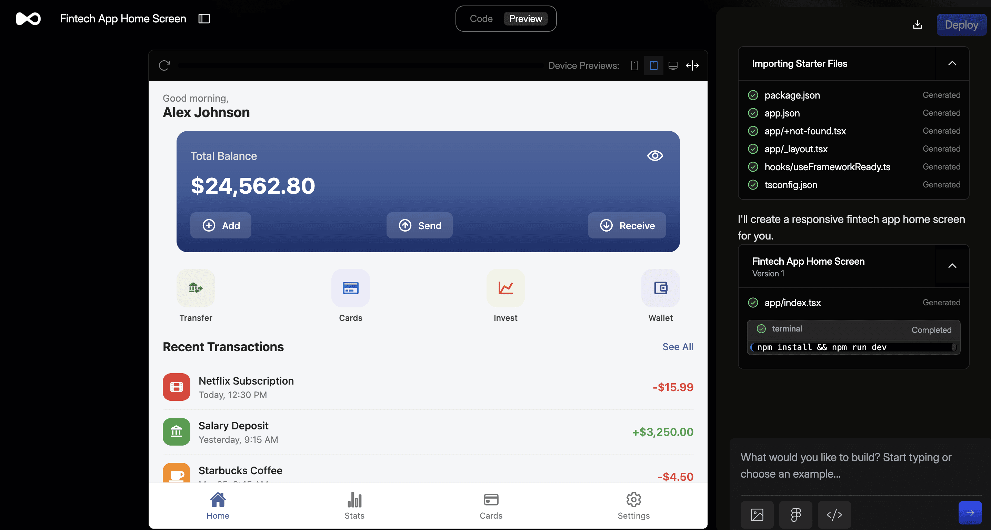Select the desktop device preview icon
The image size is (991, 530).
coord(673,65)
